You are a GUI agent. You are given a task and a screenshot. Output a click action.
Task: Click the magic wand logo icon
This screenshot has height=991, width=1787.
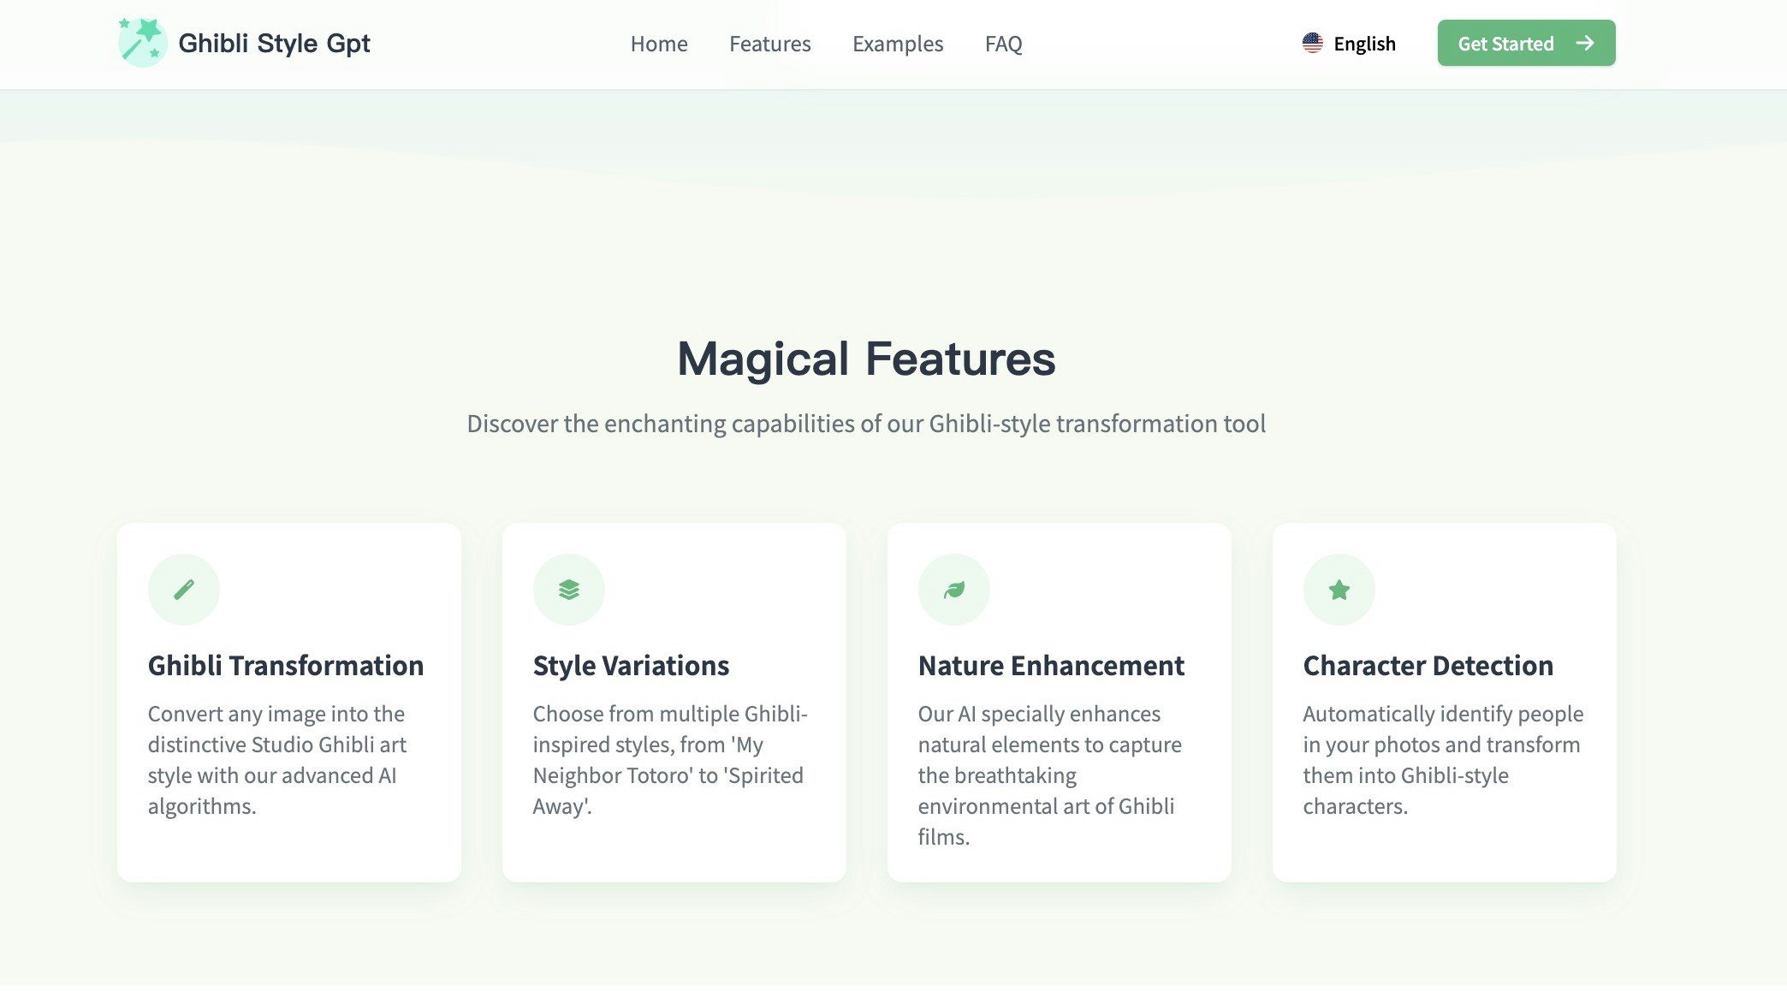tap(142, 43)
